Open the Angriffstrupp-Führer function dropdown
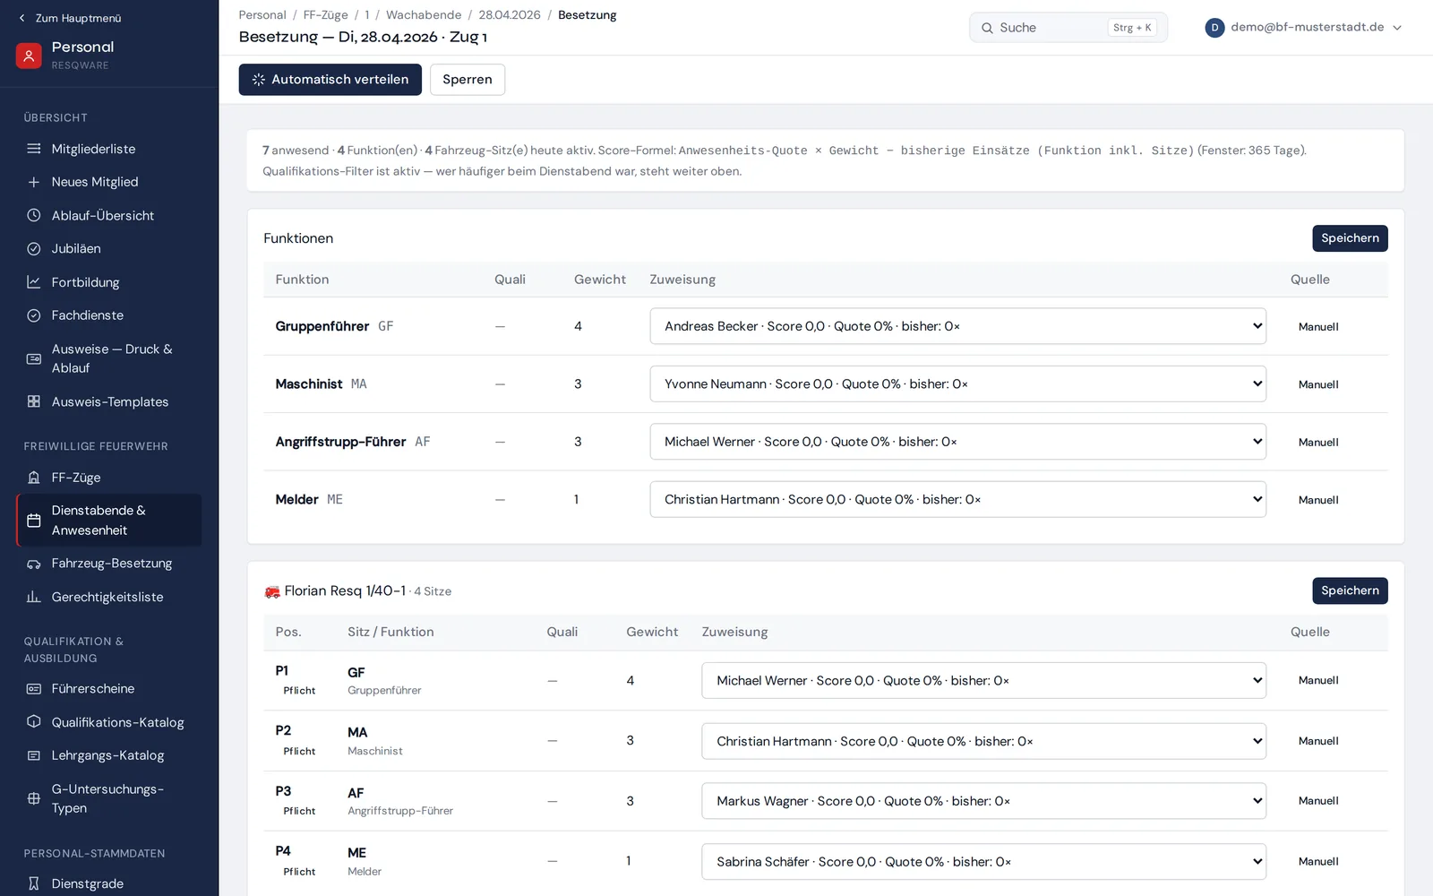1433x896 pixels. (957, 442)
